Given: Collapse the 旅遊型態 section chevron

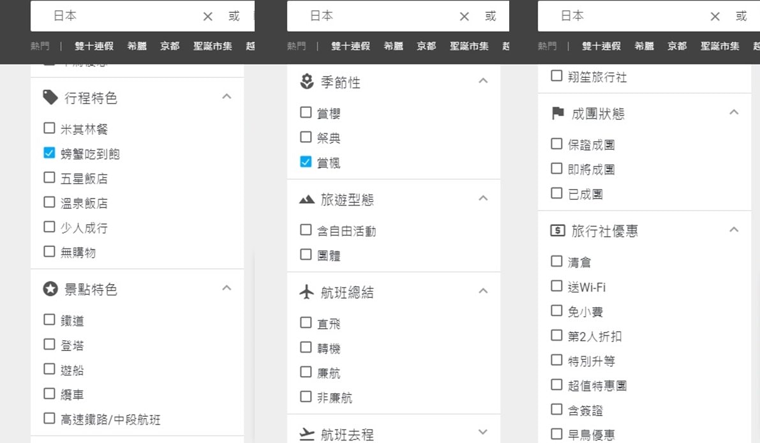Looking at the screenshot, I should click(x=483, y=198).
